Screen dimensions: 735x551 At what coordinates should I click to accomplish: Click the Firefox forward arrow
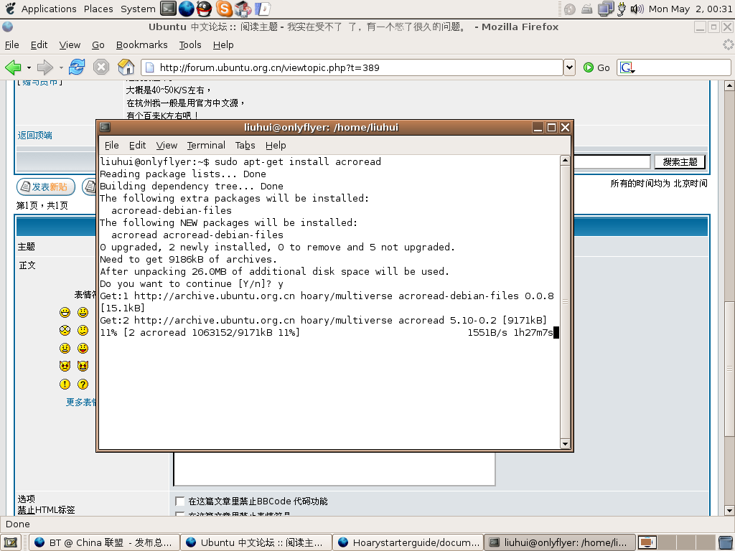(45, 67)
